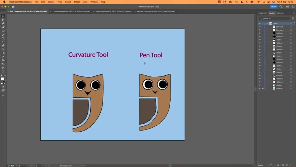Click the Change Screen Mode icon
This screenshot has height=167, width=296.
[3, 91]
